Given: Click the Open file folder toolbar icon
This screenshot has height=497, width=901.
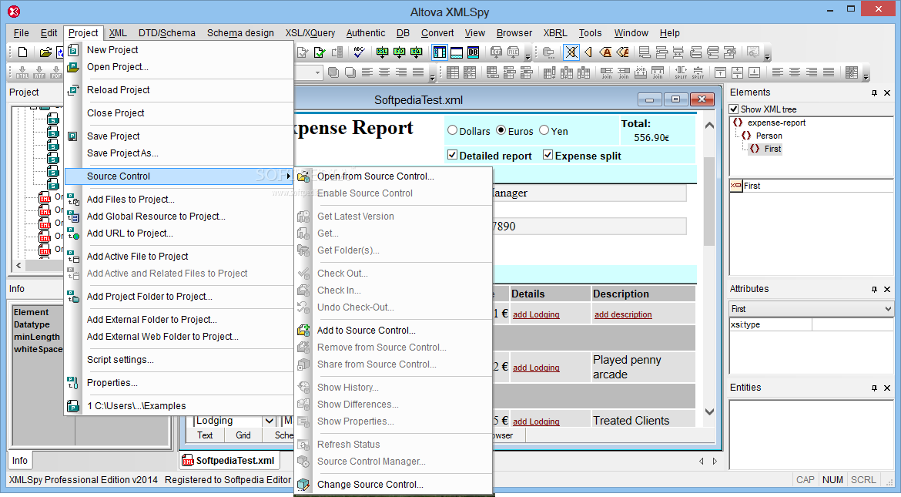Looking at the screenshot, I should (45, 52).
